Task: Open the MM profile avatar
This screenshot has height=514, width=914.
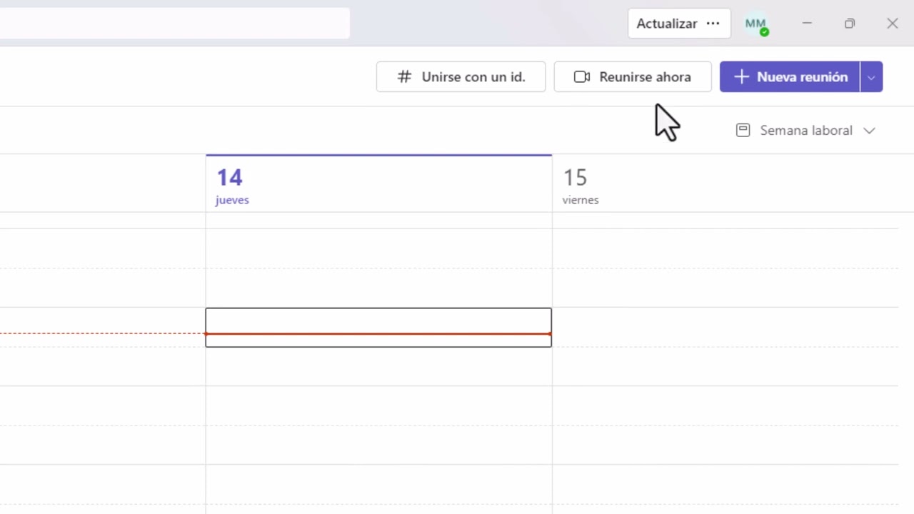Action: click(x=755, y=24)
